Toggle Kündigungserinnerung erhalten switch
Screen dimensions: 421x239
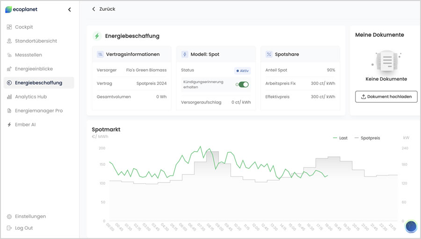point(244,84)
